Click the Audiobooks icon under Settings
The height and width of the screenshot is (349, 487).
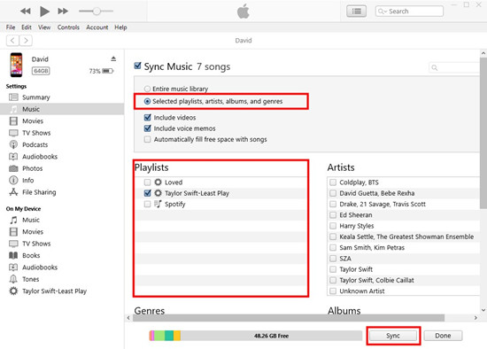click(x=13, y=156)
